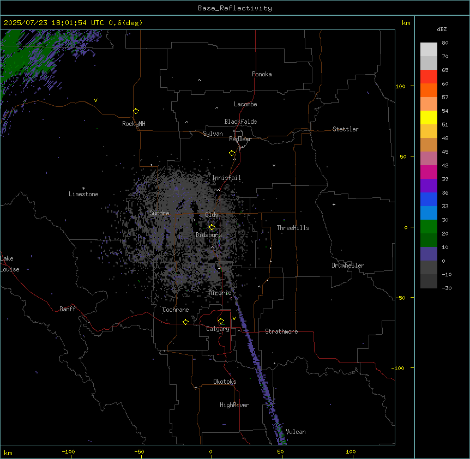This screenshot has height=459, width=470.
Task: Pick the light blue 30-33 dBZ legend swatch
Action: point(429,213)
